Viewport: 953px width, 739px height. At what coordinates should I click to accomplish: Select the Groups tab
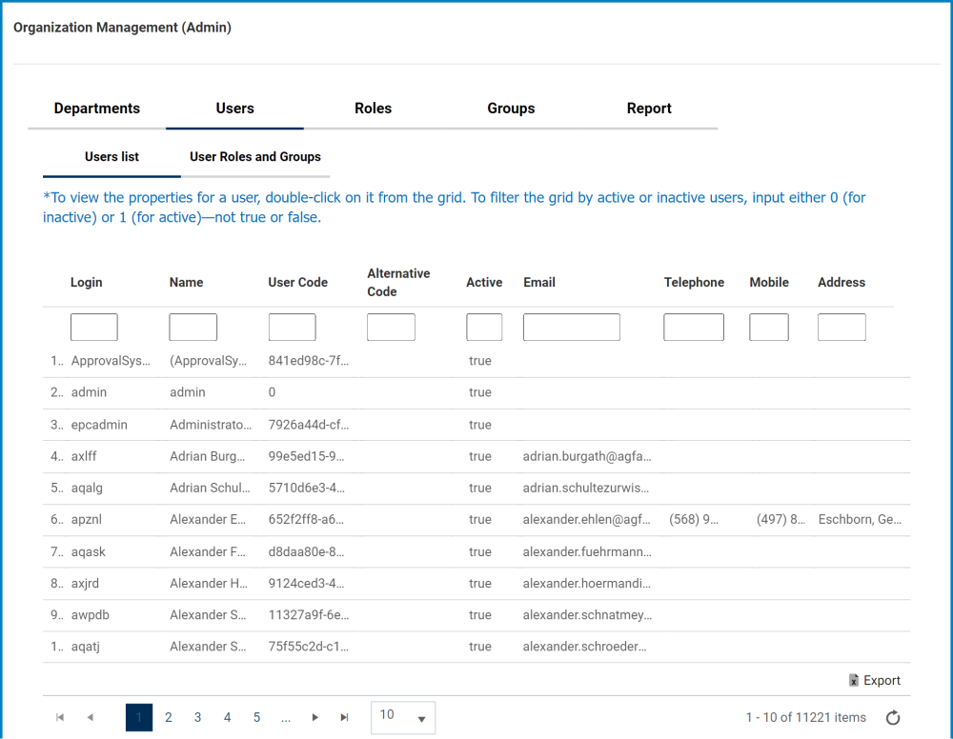(511, 109)
